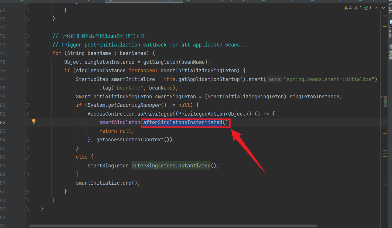The width and height of the screenshot is (392, 228).
Task: Click SmartInitializingSingleton in the instanceof check
Action: 199,71
